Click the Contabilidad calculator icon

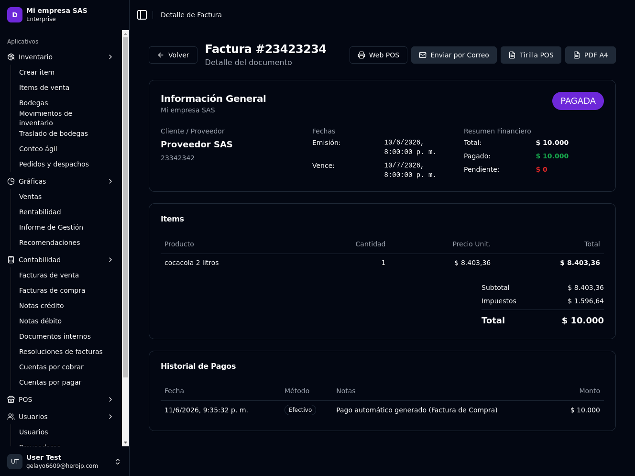click(x=11, y=260)
